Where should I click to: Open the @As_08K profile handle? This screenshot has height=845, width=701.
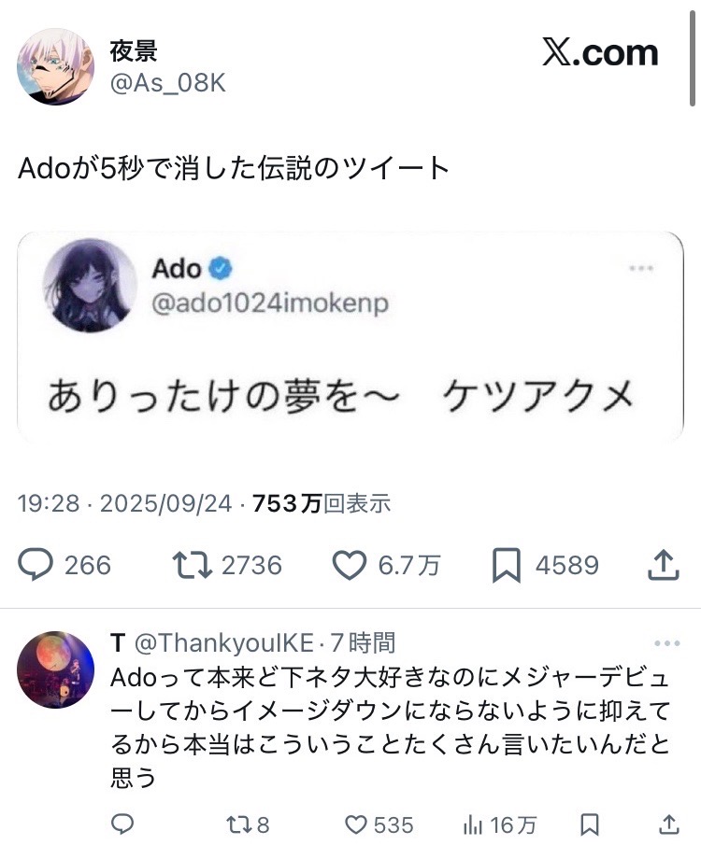[x=168, y=83]
